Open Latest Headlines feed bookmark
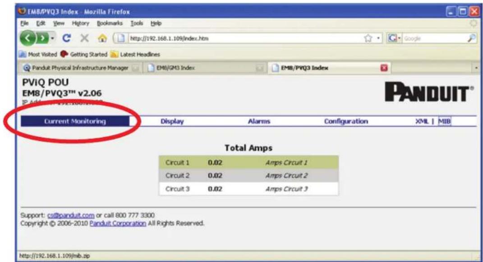The image size is (483, 262). (135, 55)
